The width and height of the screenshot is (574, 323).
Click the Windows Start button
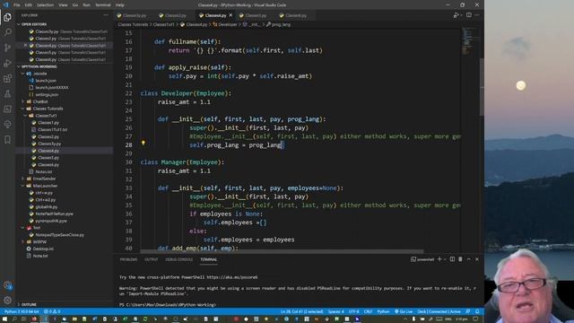(x=5, y=319)
